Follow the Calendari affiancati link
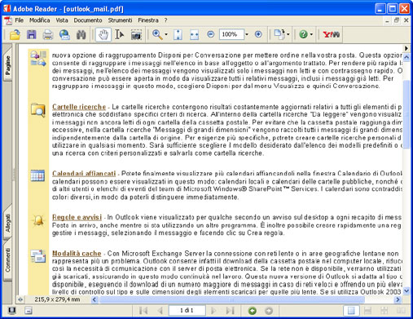This screenshot has width=413, height=319. tap(84, 174)
